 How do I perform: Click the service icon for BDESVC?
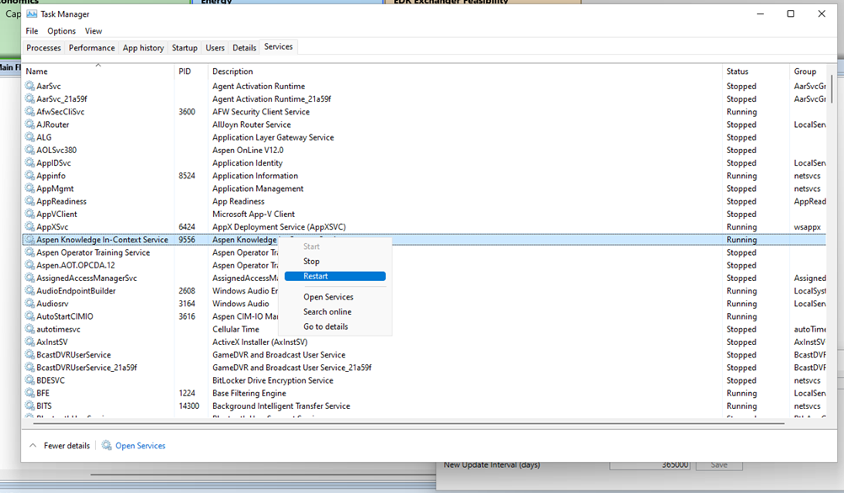click(29, 380)
